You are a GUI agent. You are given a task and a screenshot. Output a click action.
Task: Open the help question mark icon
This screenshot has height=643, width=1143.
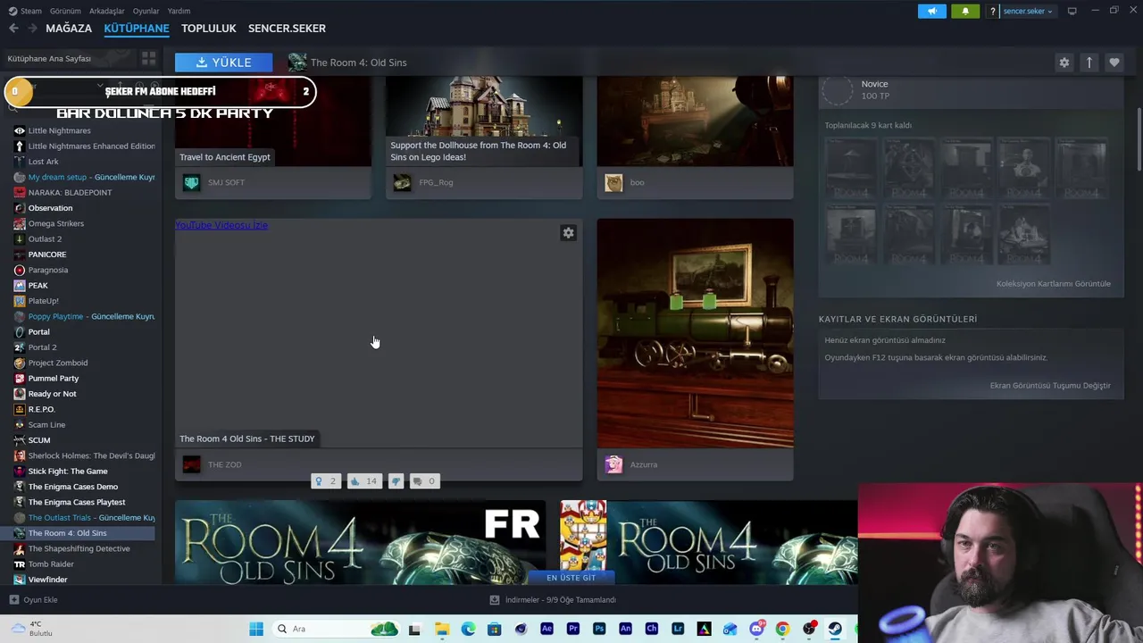(x=992, y=12)
